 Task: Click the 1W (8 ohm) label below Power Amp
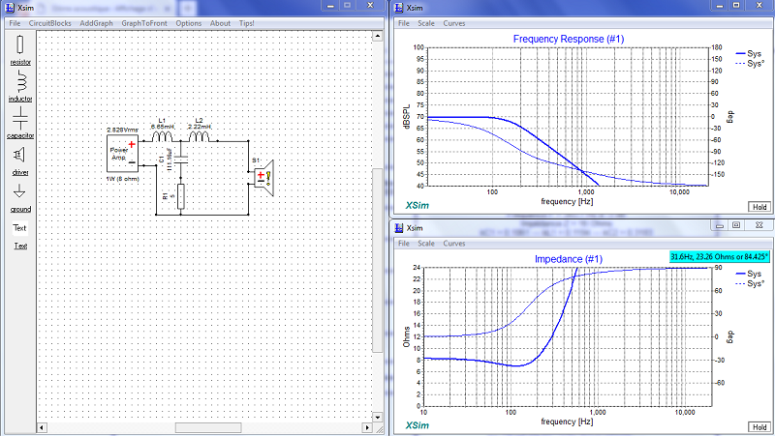click(123, 179)
